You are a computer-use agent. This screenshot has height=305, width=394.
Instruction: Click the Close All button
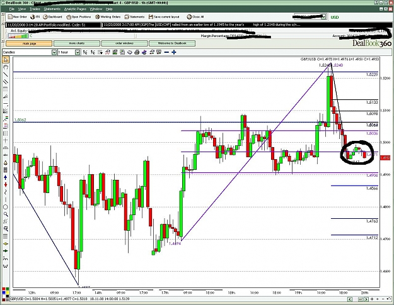195,17
